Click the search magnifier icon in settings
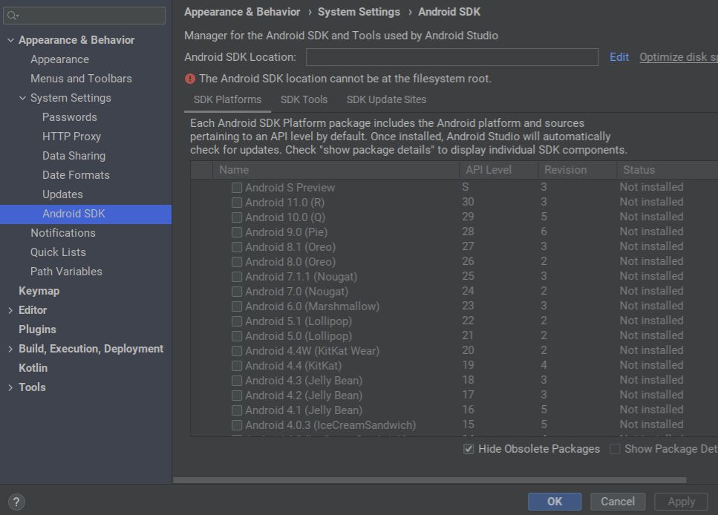 click(x=12, y=16)
